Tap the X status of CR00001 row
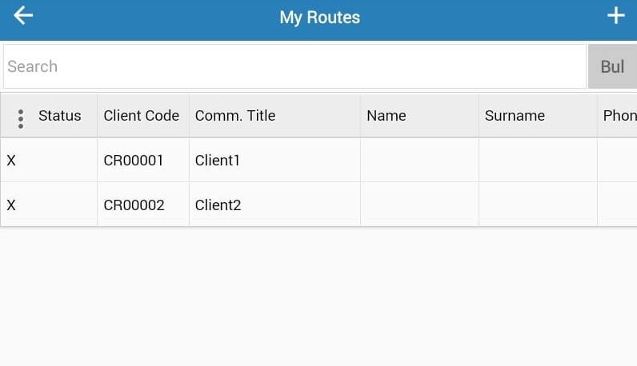637x366 pixels. [11, 161]
